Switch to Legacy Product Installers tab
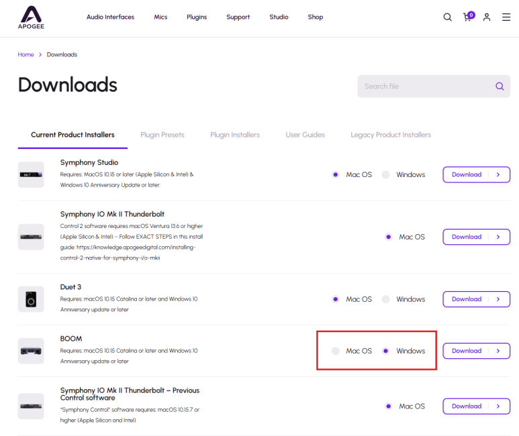The height and width of the screenshot is (436, 519). [x=391, y=135]
